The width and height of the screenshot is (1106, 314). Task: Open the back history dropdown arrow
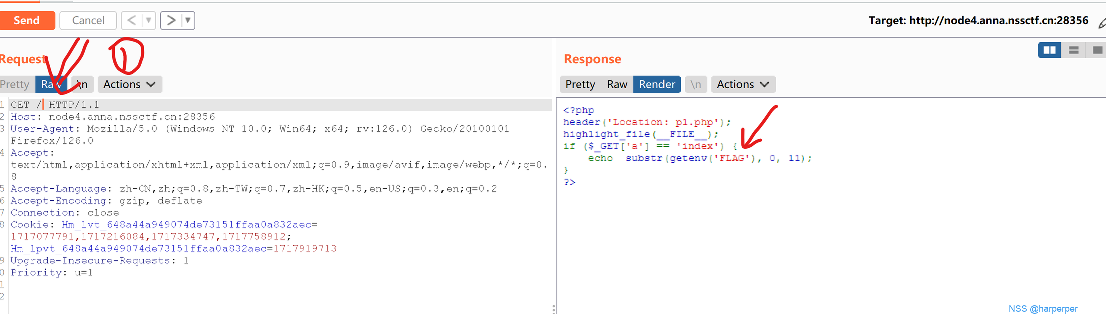148,20
